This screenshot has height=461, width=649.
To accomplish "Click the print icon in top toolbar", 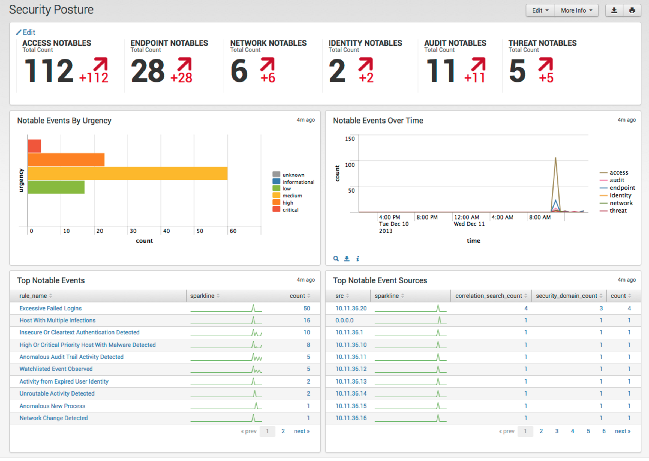I will [x=632, y=11].
